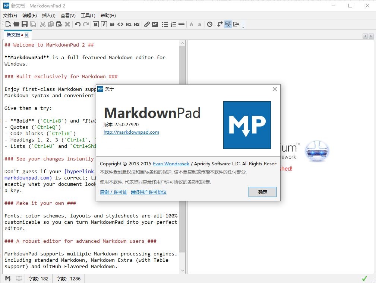Open the 最终用户许可协议 link
Screen dimensions: 376x283
tap(148, 192)
